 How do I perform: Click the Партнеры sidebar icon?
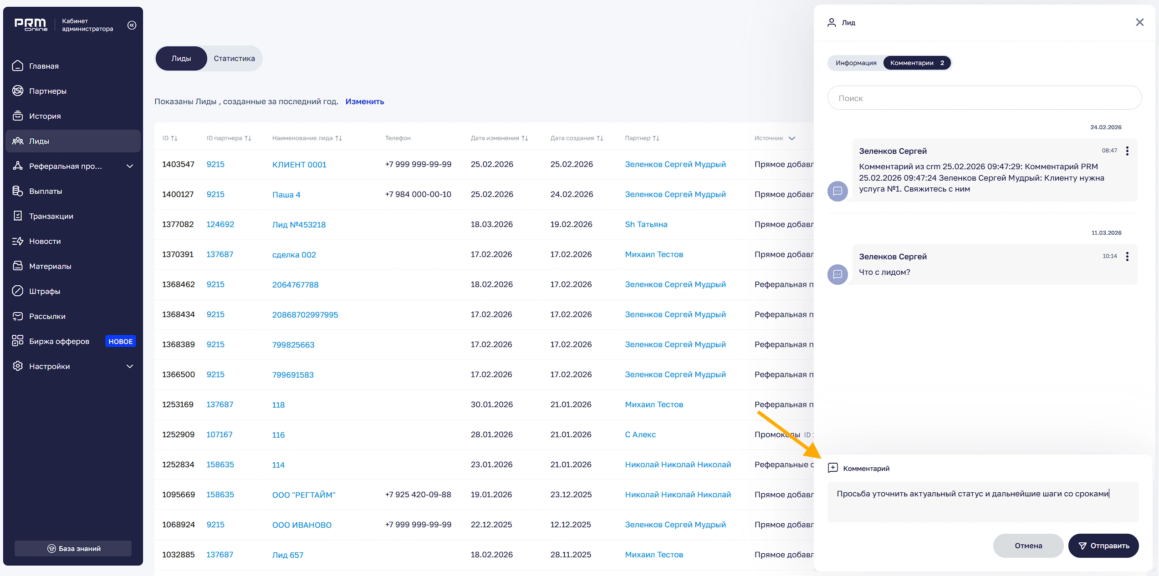point(18,91)
